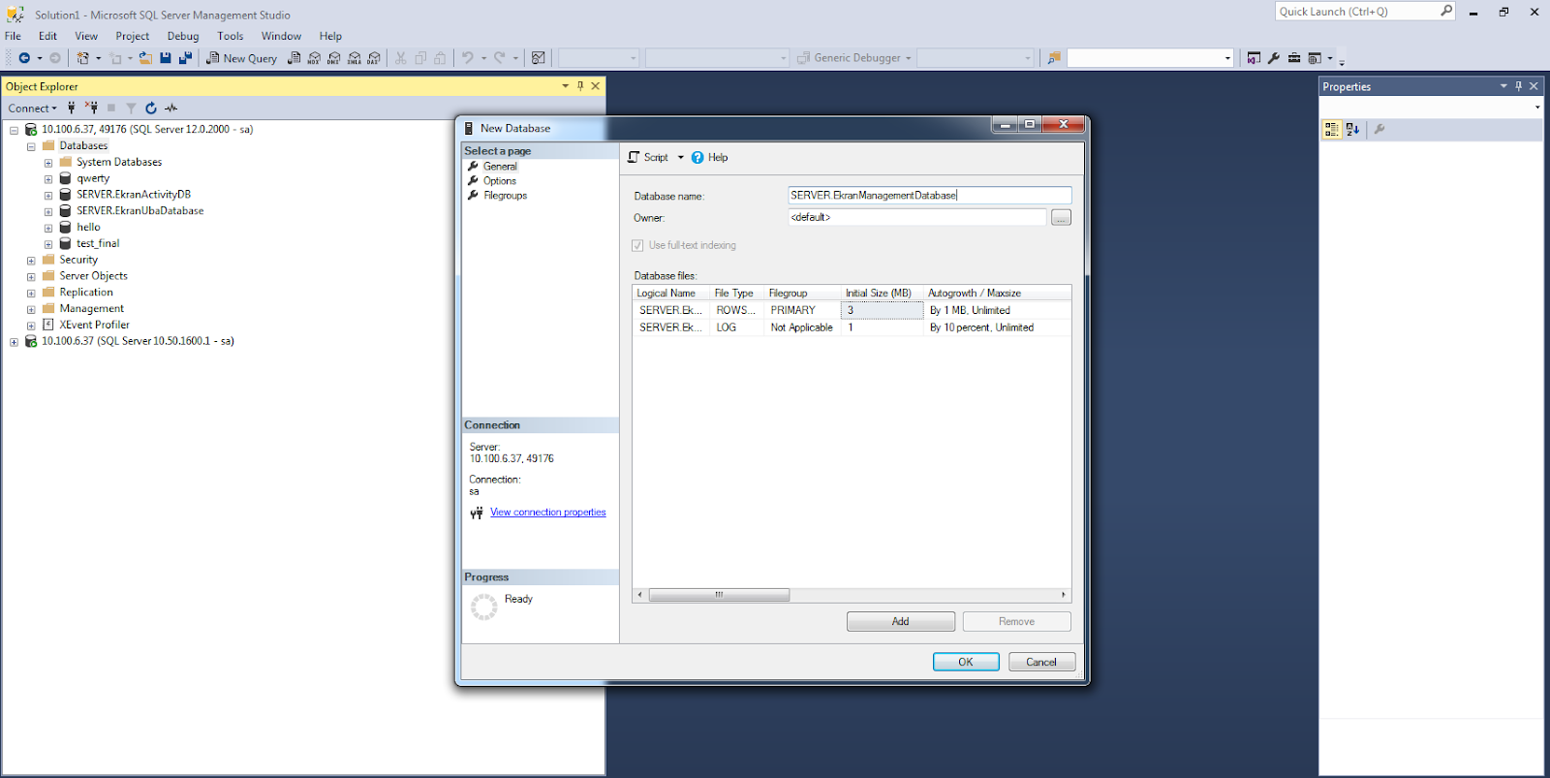Confirm the new database with OK

pos(966,662)
